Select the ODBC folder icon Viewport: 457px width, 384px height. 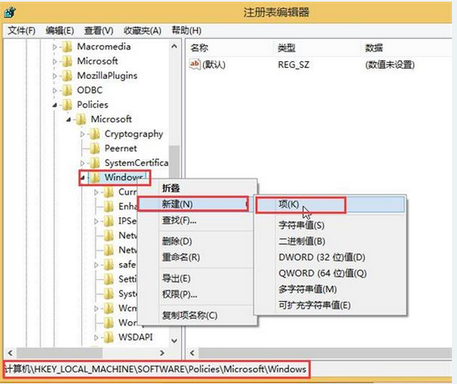67,90
